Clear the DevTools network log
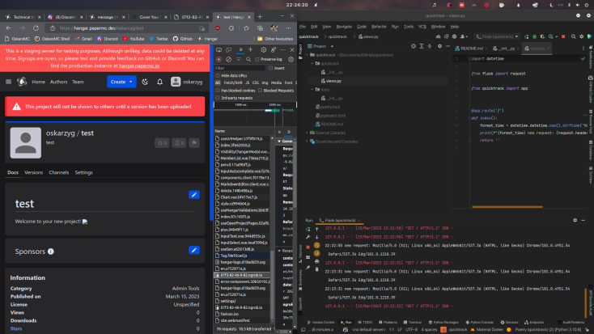This screenshot has height=334, width=594. click(x=228, y=60)
